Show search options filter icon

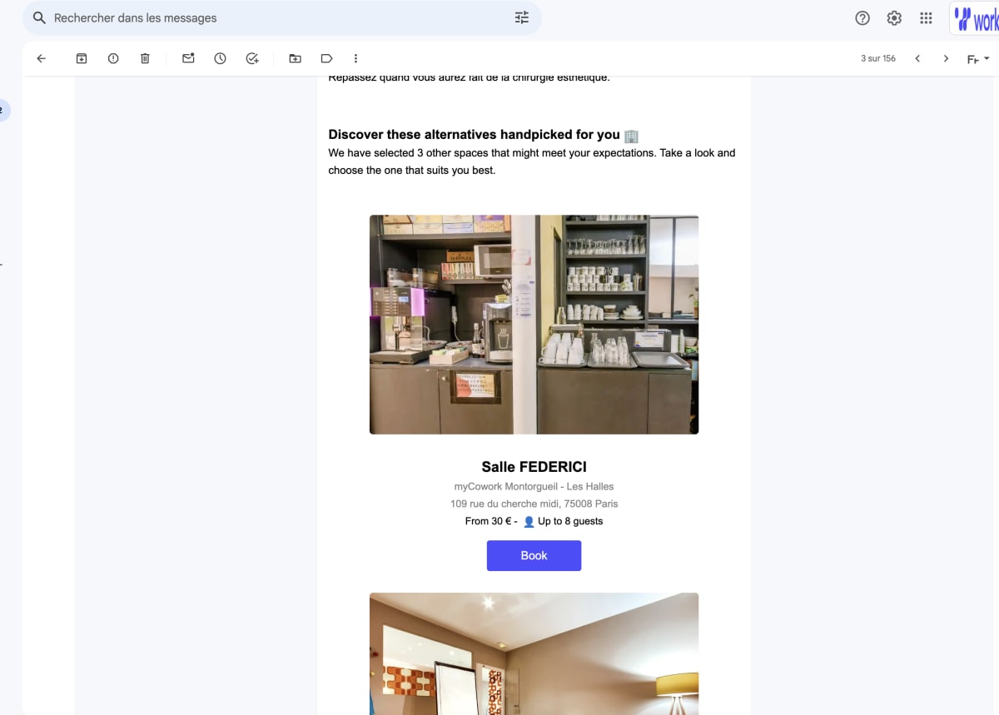(522, 17)
